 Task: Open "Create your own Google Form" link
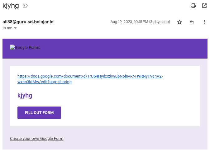[x=36, y=139]
